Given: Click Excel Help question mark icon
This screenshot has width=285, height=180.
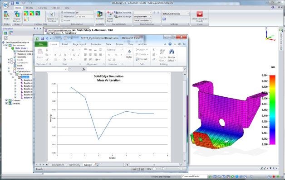Looking at the screenshot, I should coord(170,44).
